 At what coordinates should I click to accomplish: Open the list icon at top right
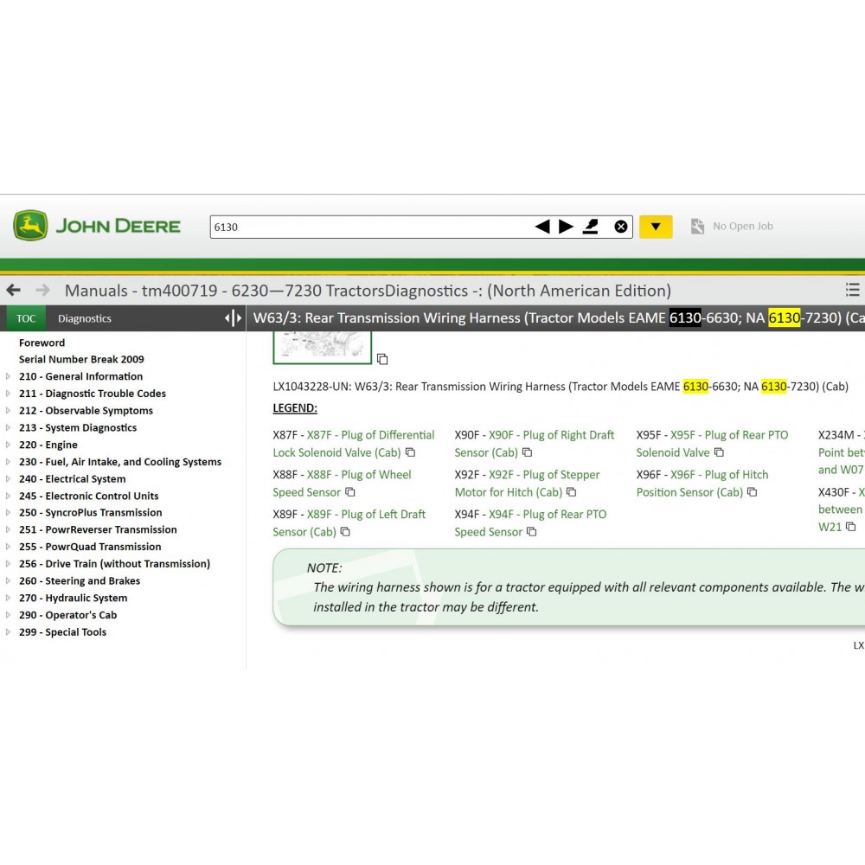852,290
